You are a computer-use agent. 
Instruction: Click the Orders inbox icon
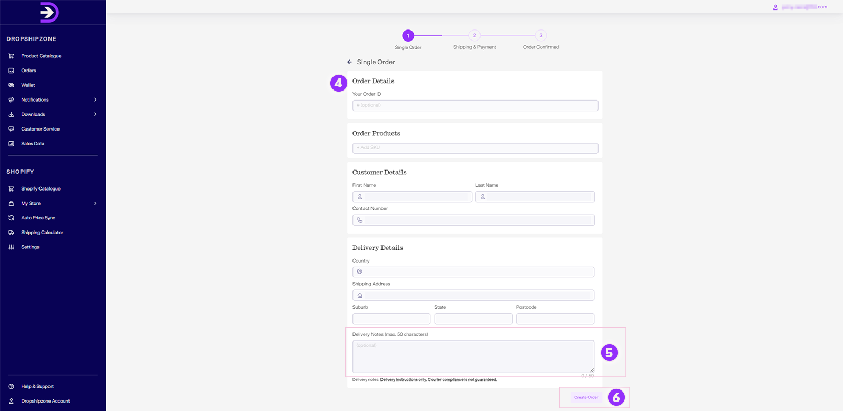tap(11, 71)
